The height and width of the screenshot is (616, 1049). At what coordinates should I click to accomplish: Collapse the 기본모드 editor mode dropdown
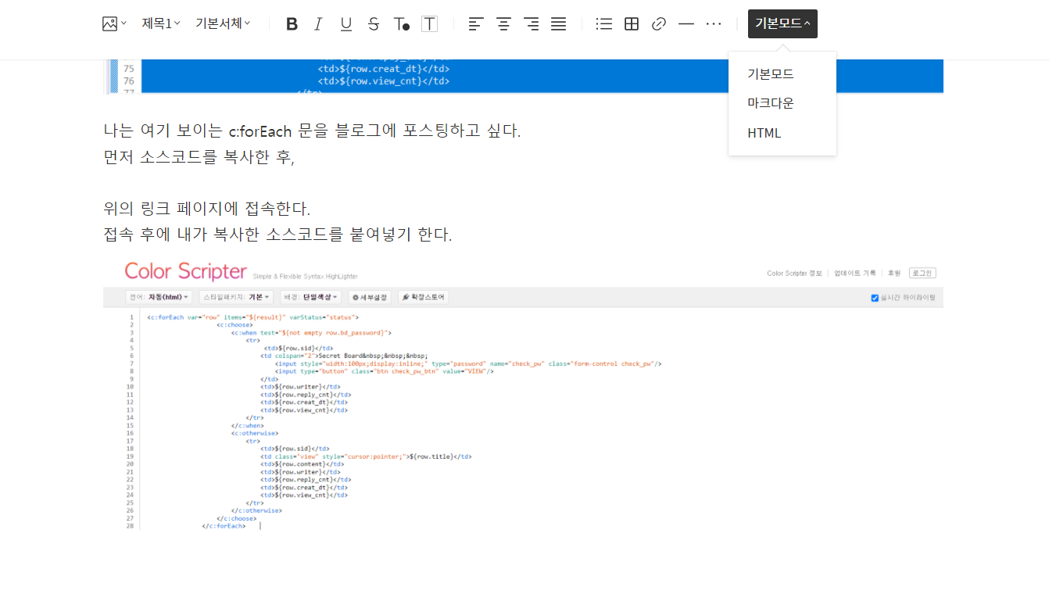pyautogui.click(x=782, y=24)
